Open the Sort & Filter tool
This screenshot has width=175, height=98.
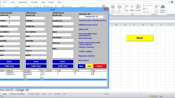(x=157, y=9)
